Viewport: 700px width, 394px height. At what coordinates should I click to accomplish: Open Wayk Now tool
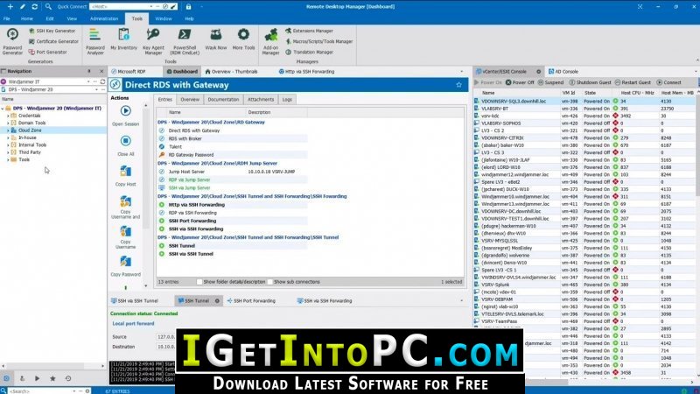[216, 39]
